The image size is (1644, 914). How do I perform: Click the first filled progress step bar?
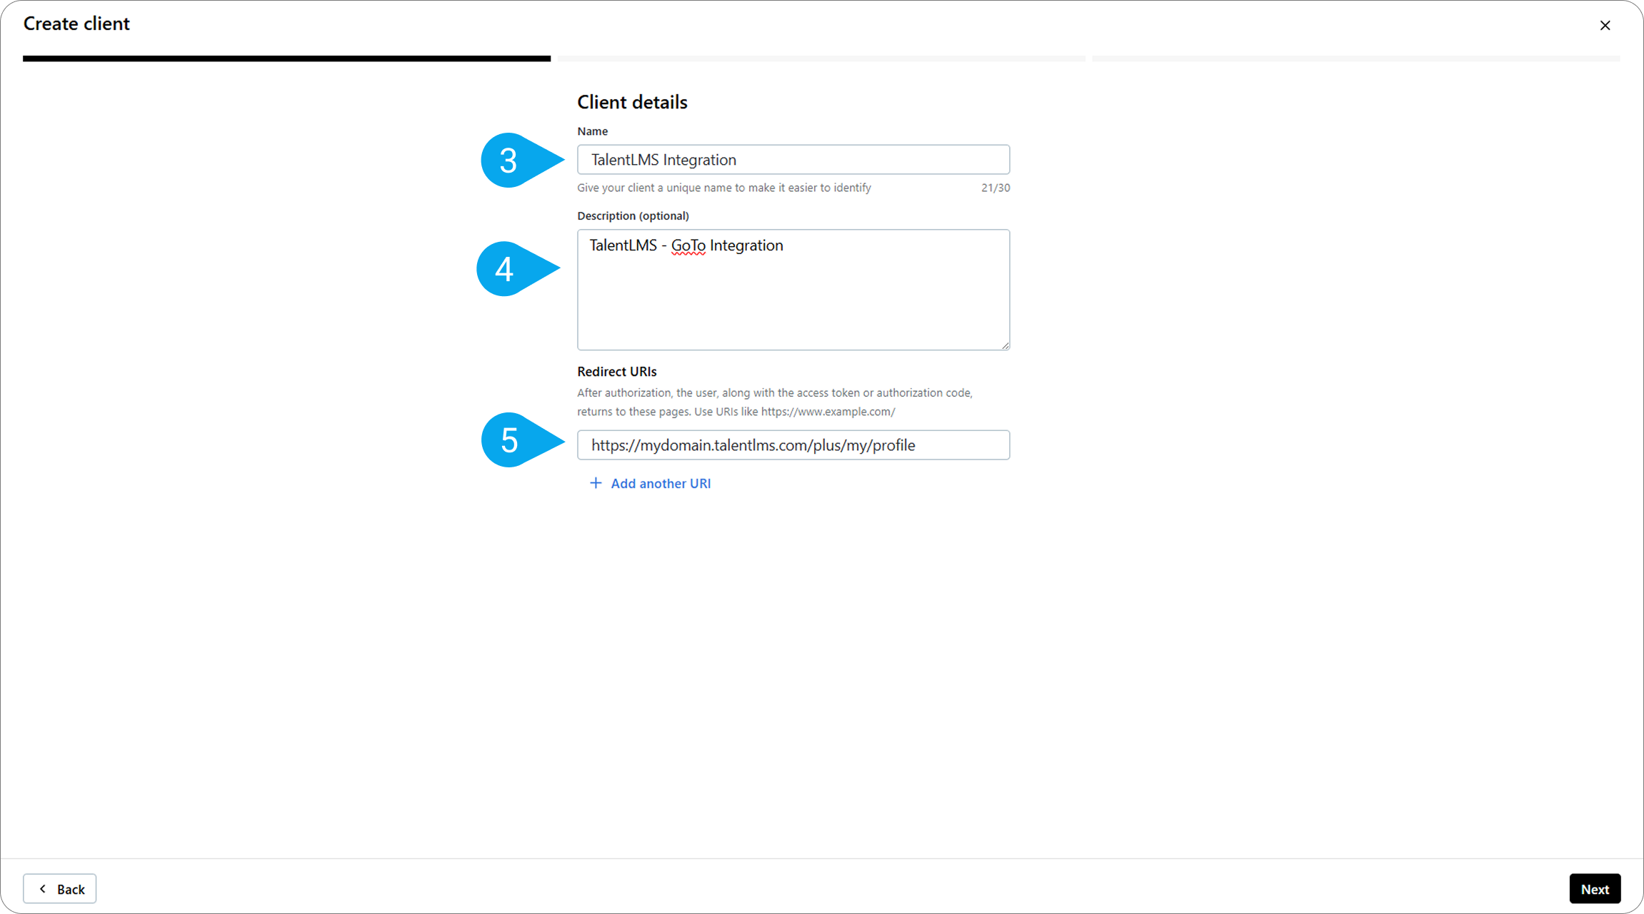click(x=286, y=59)
